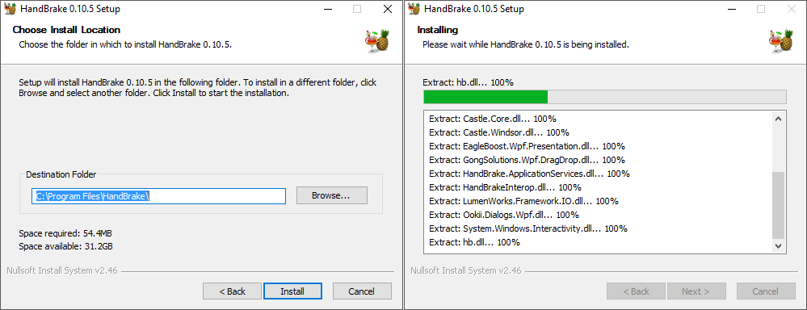Focus the Destination Folder path field
The width and height of the screenshot is (807, 310).
(x=158, y=196)
